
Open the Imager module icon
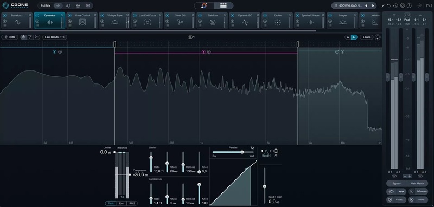[343, 22]
